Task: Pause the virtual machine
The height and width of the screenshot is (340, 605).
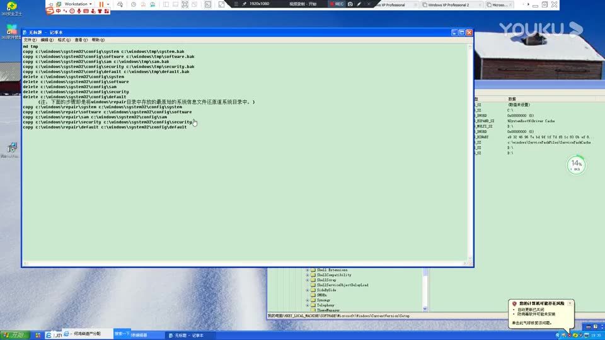Action: click(101, 4)
